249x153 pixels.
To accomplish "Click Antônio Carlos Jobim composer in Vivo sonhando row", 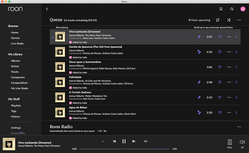I will click(104, 38).
